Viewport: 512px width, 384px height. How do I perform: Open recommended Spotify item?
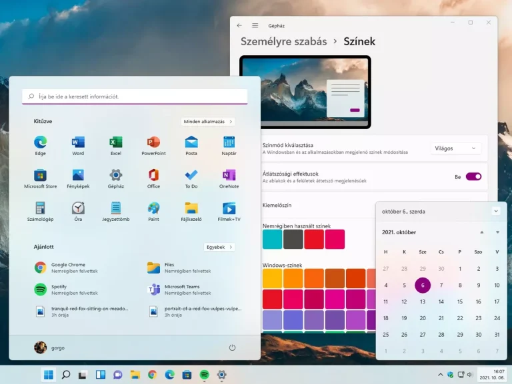pyautogui.click(x=66, y=289)
